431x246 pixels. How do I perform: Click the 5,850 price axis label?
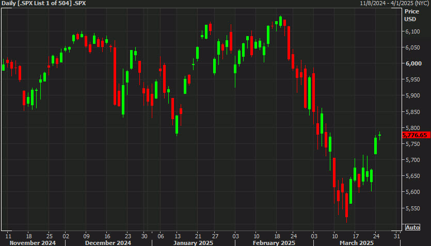coord(413,112)
